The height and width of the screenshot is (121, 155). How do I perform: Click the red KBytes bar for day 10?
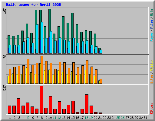(x=50, y=105)
